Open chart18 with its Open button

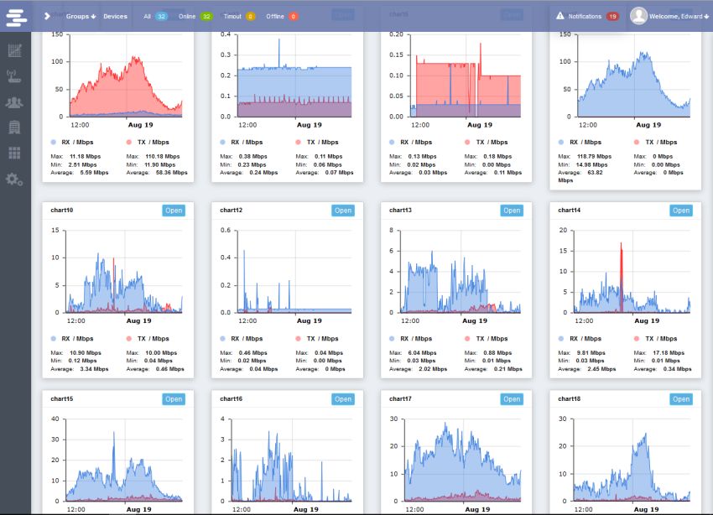tap(681, 399)
